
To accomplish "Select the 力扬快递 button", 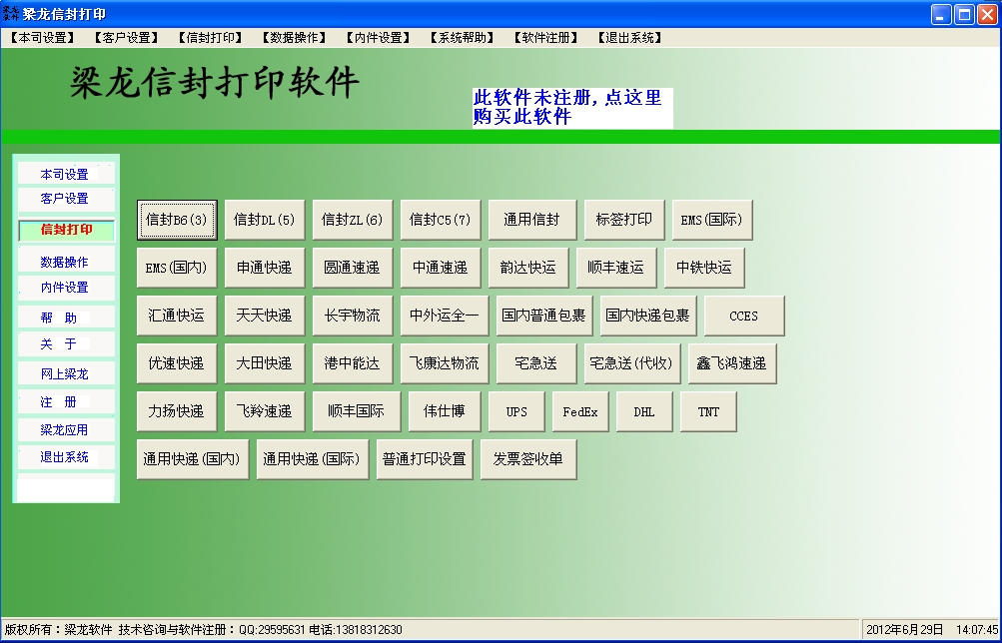I will (177, 411).
